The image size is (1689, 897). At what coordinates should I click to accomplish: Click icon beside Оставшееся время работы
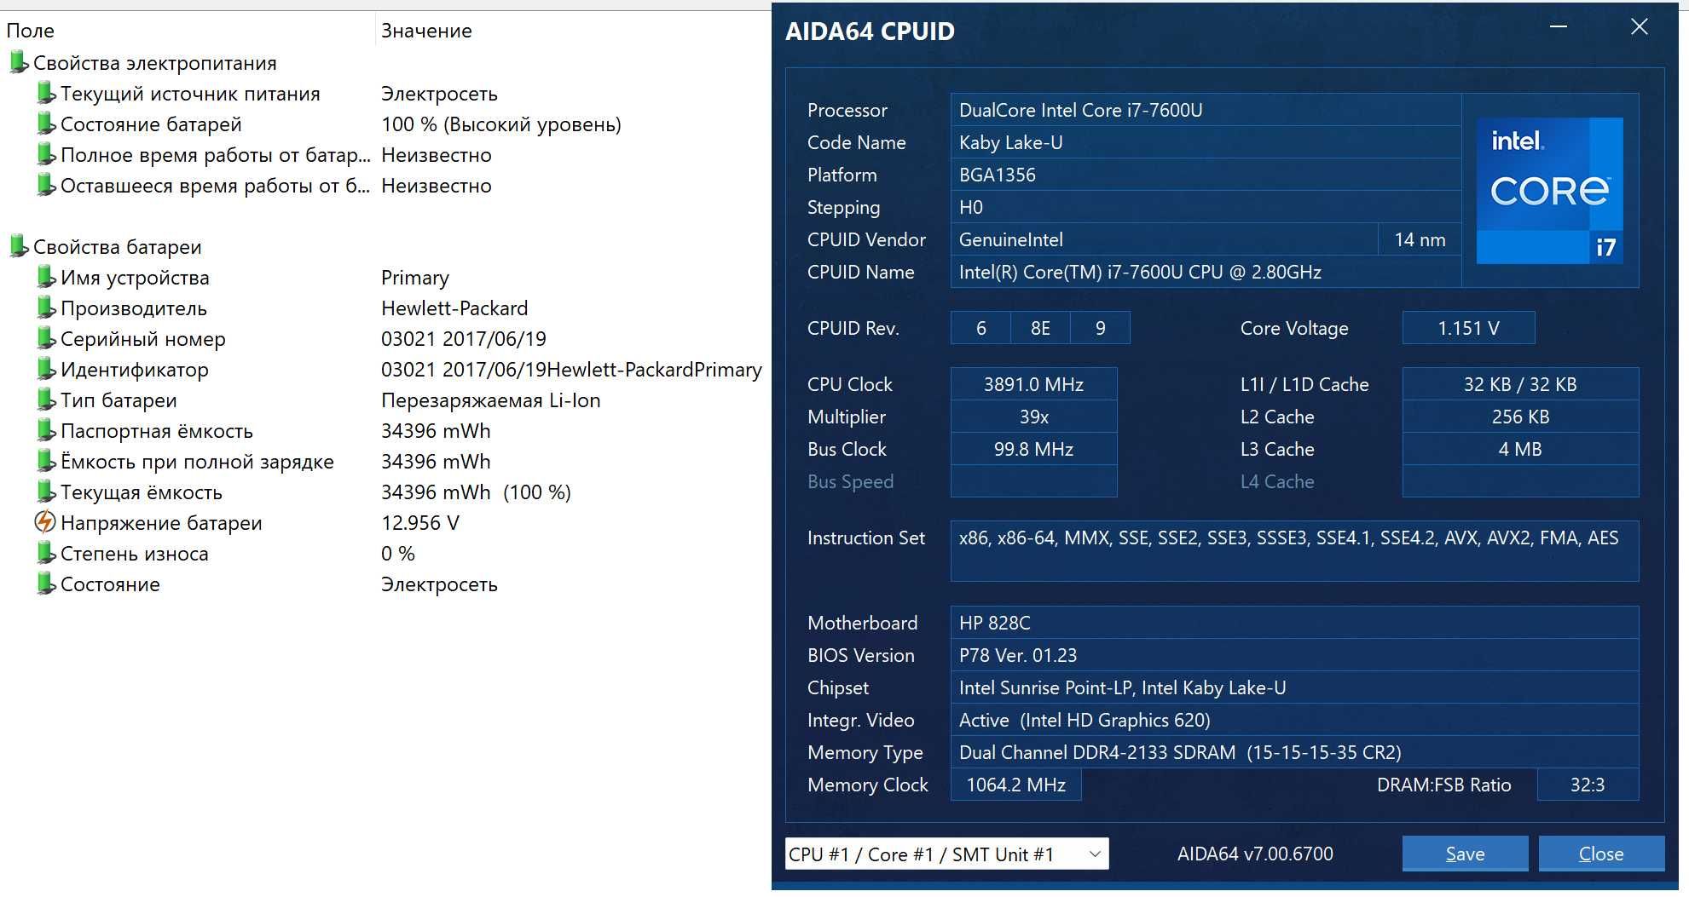[x=46, y=185]
